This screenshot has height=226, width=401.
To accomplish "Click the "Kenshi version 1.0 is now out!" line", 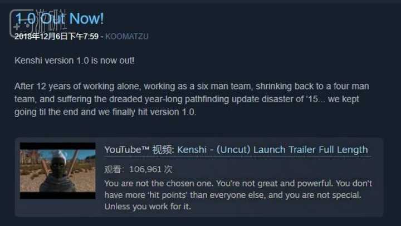I will click(x=75, y=61).
